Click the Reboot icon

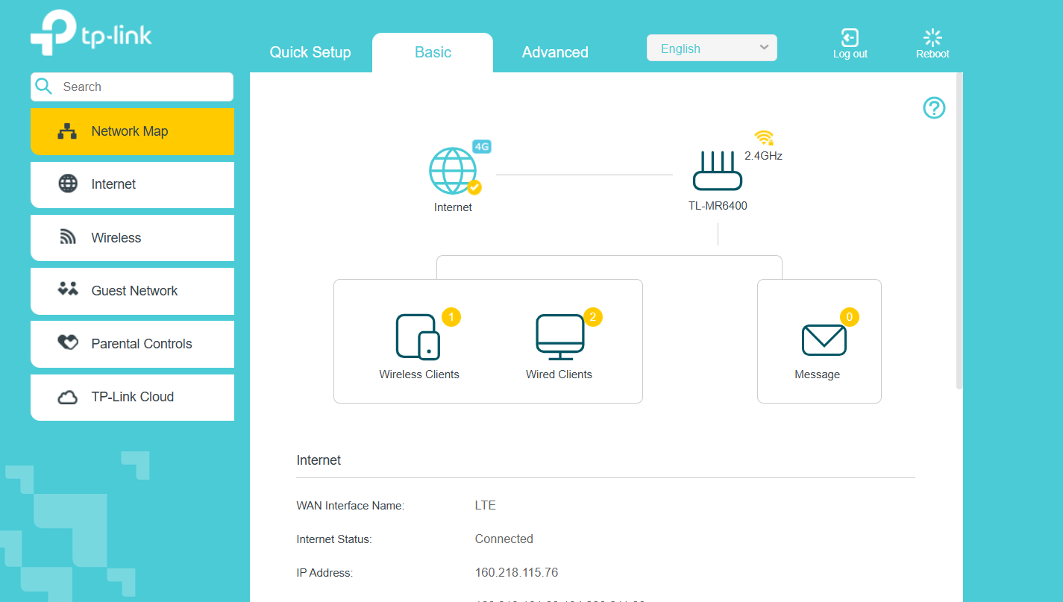tap(932, 38)
